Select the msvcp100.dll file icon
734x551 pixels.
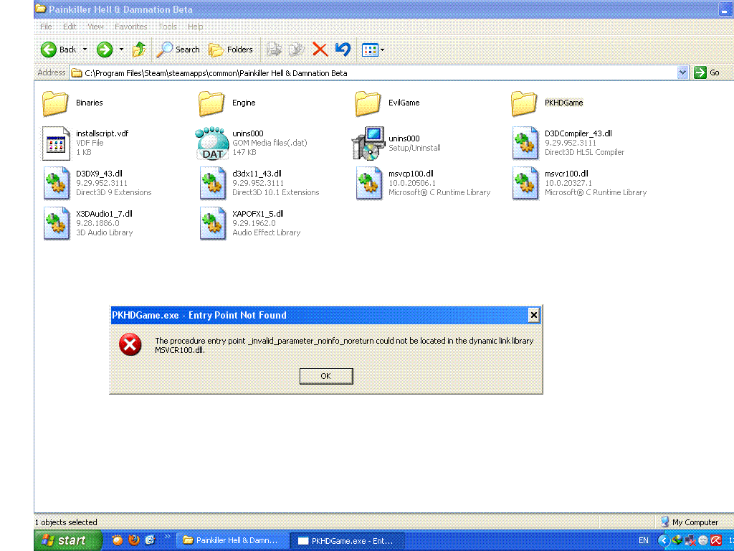[369, 183]
